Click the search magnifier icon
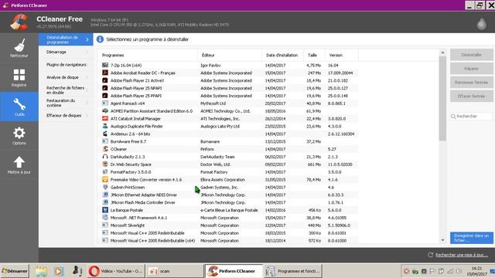 tap(453, 117)
